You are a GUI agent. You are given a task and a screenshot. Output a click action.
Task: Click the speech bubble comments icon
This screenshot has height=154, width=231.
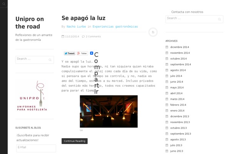tap(83, 37)
